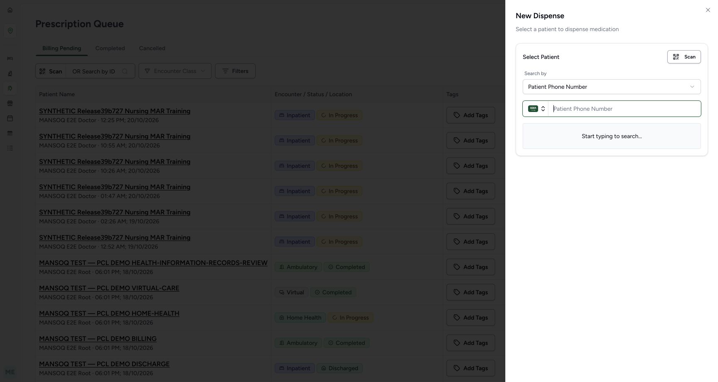Switch to the Cancelled tab
This screenshot has width=718, height=382.
(152, 48)
